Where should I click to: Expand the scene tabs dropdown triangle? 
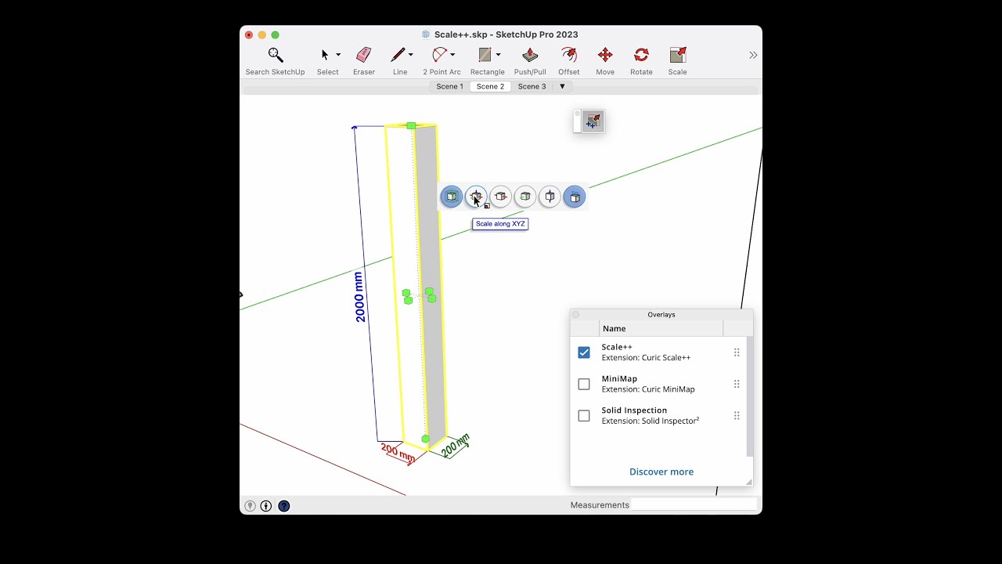point(562,86)
